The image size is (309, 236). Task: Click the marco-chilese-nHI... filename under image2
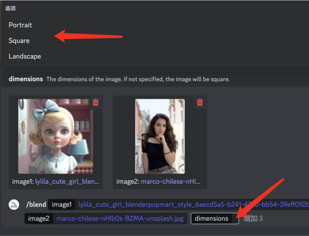pos(171,182)
